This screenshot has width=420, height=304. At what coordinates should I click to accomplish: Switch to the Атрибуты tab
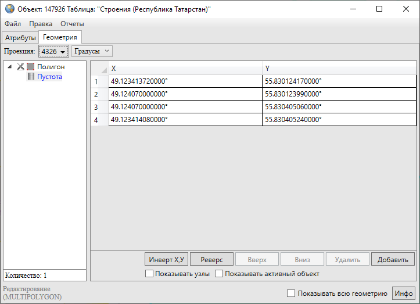click(20, 38)
